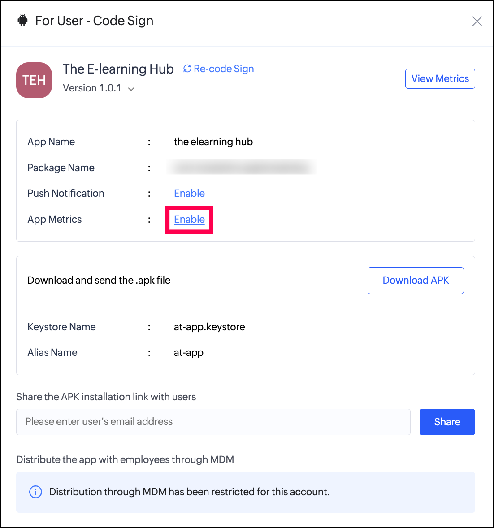Screen dimensions: 494x528
Task: Click the Re-code Sign refresh icon
Action: [187, 69]
